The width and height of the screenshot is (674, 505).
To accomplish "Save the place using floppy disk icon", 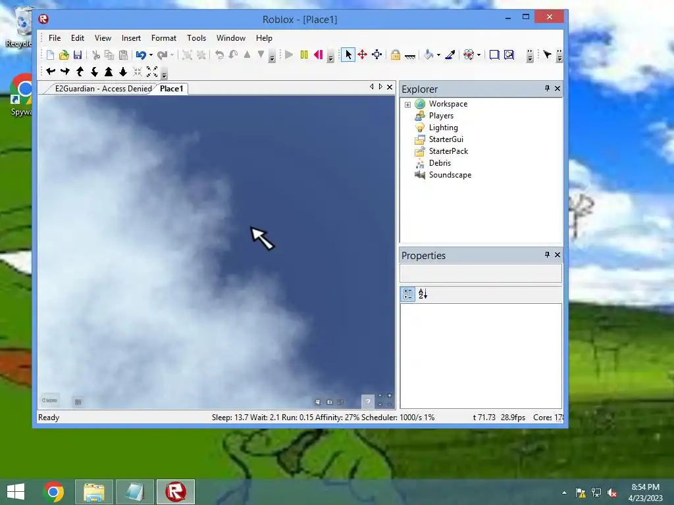I will [x=78, y=55].
